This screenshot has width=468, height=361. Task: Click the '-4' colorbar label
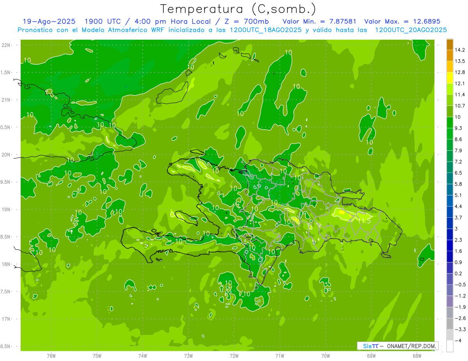coord(458,341)
